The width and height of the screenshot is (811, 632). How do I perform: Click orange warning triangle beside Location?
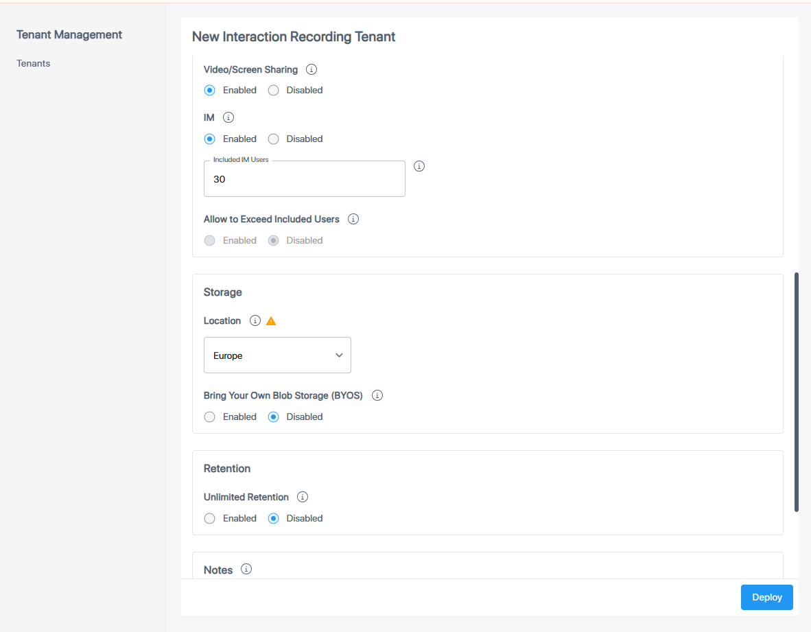click(271, 320)
